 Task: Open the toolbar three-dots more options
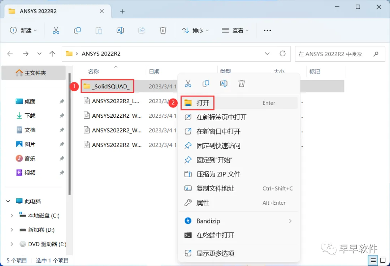pos(267,30)
